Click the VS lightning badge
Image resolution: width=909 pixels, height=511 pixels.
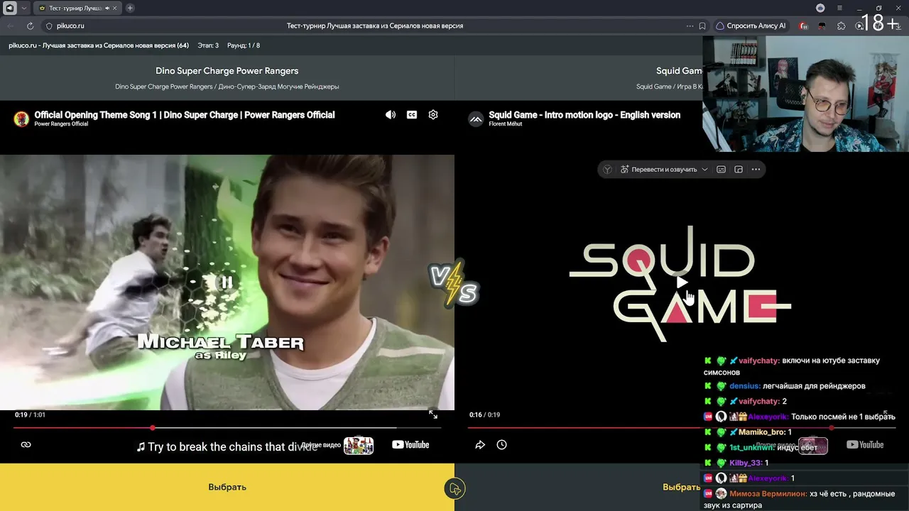click(454, 284)
